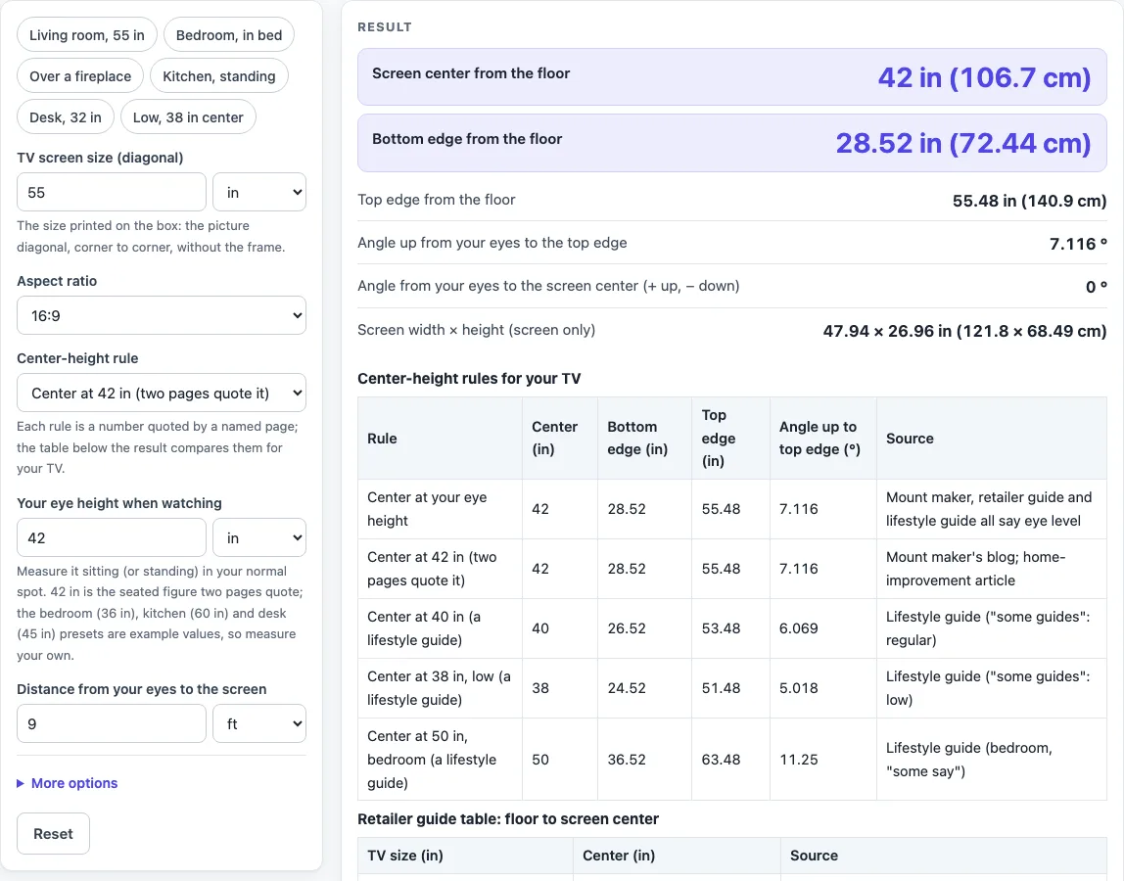Click the 'Lifestyle guide (bedroom, "some say")' source cell
Image resolution: width=1124 pixels, height=881 pixels.
coord(992,760)
